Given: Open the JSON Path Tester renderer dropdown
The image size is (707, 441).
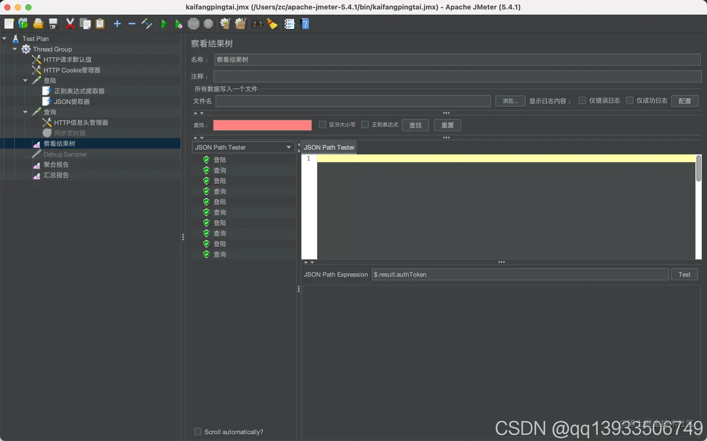Looking at the screenshot, I should [243, 147].
